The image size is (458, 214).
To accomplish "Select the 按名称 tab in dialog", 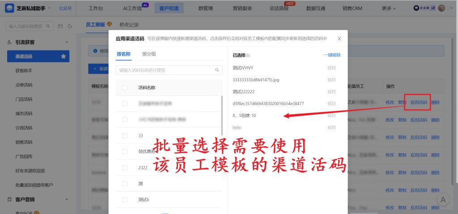I will coord(123,54).
